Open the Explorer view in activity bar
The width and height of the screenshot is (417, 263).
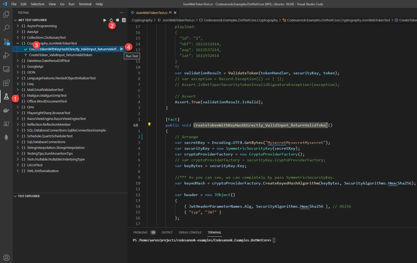click(x=6, y=14)
